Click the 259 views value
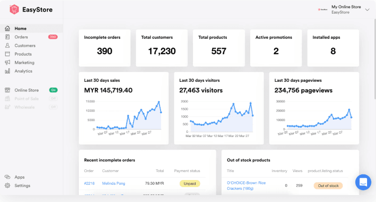Viewport: 376px width, 202px height. point(299,186)
